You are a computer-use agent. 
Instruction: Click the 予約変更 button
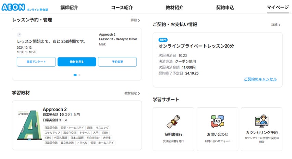click(117, 62)
